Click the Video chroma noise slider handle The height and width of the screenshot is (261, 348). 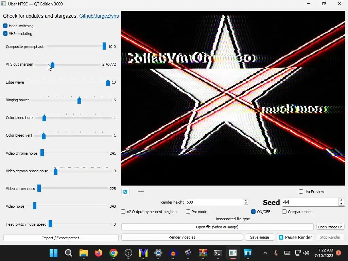42,153
